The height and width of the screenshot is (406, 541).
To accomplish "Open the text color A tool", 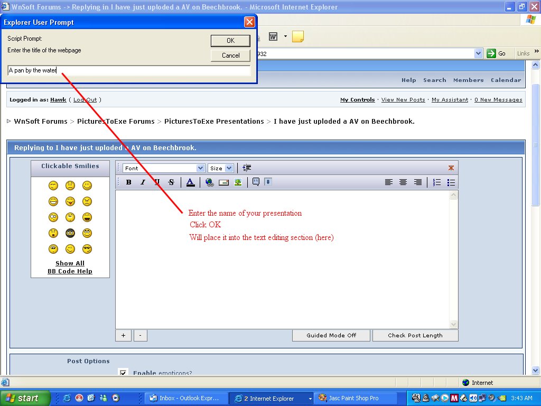I will coord(190,182).
